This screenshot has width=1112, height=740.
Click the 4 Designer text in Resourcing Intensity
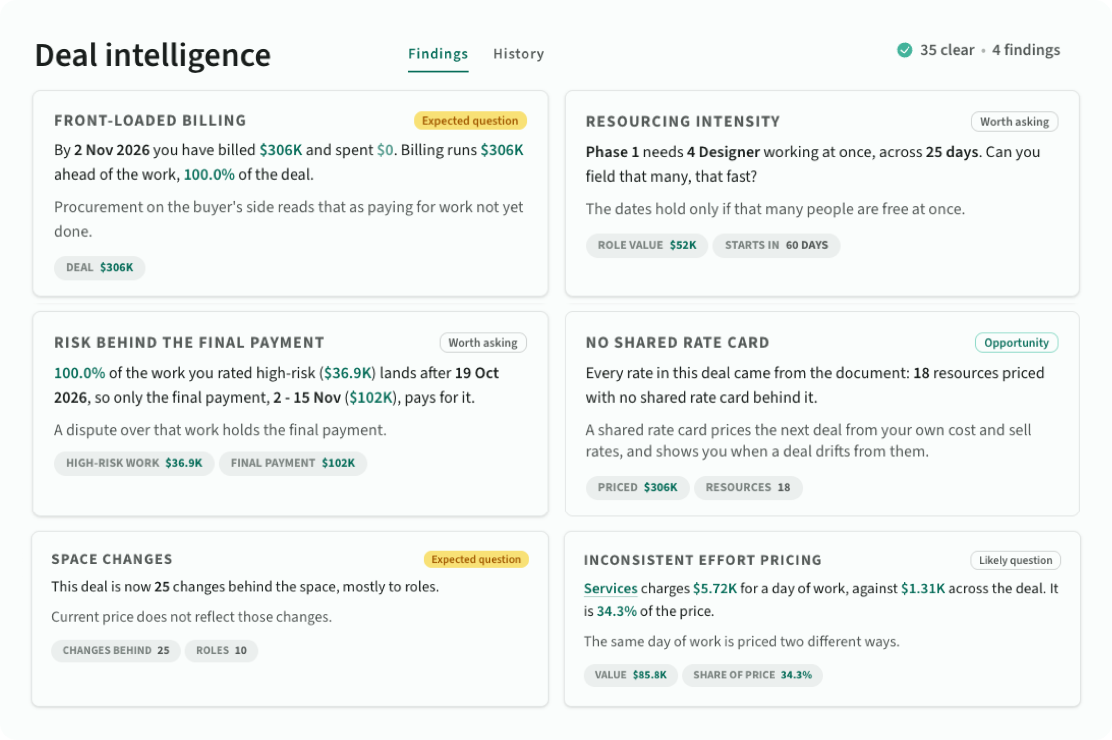coord(723,152)
